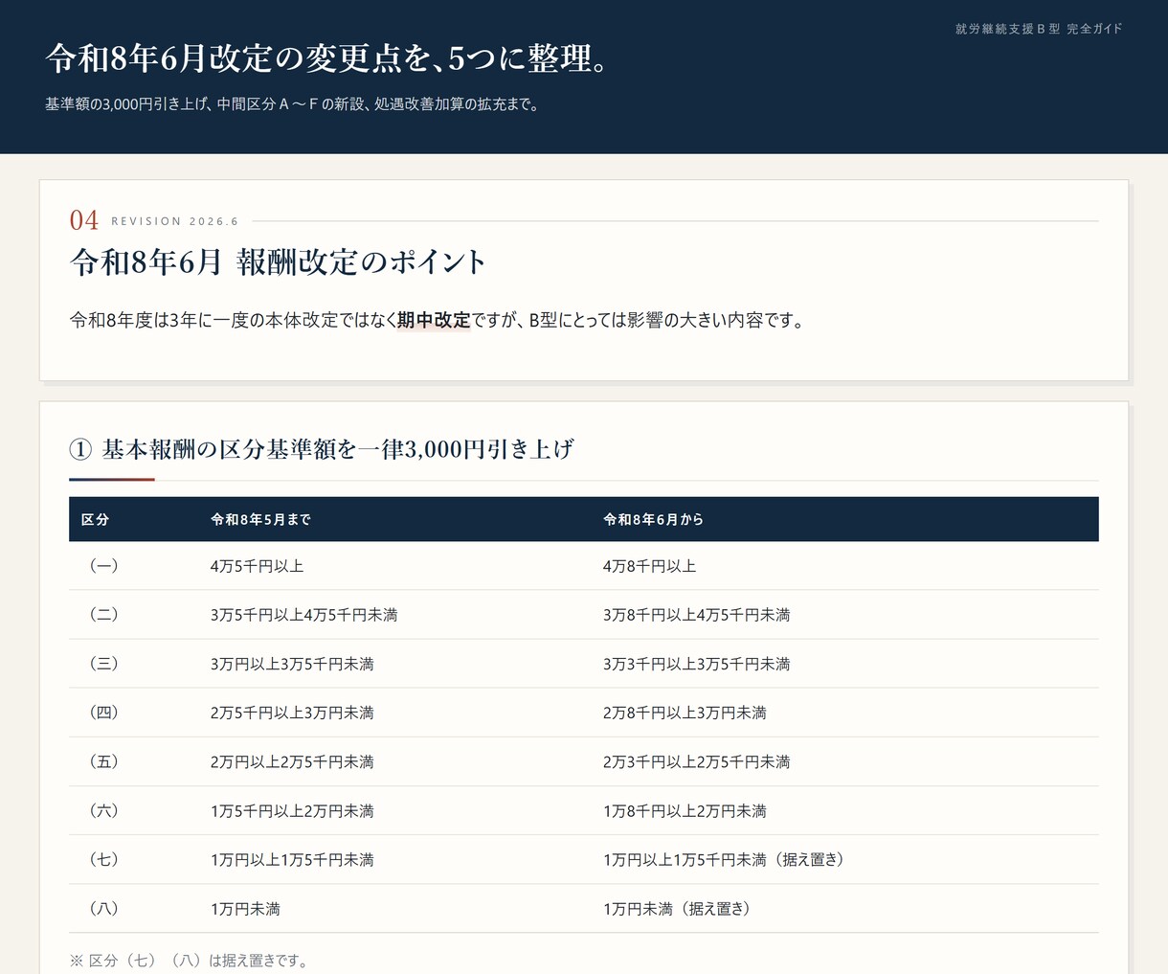Click the heading '令和8年6月 報酬改定のポイント'

point(279,261)
